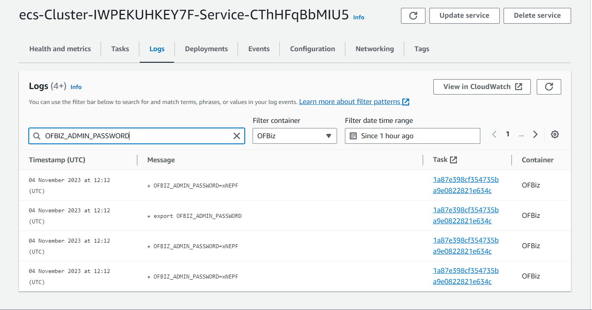This screenshot has height=310, width=592.
Task: Switch to Health and metrics tab
Action: (60, 49)
